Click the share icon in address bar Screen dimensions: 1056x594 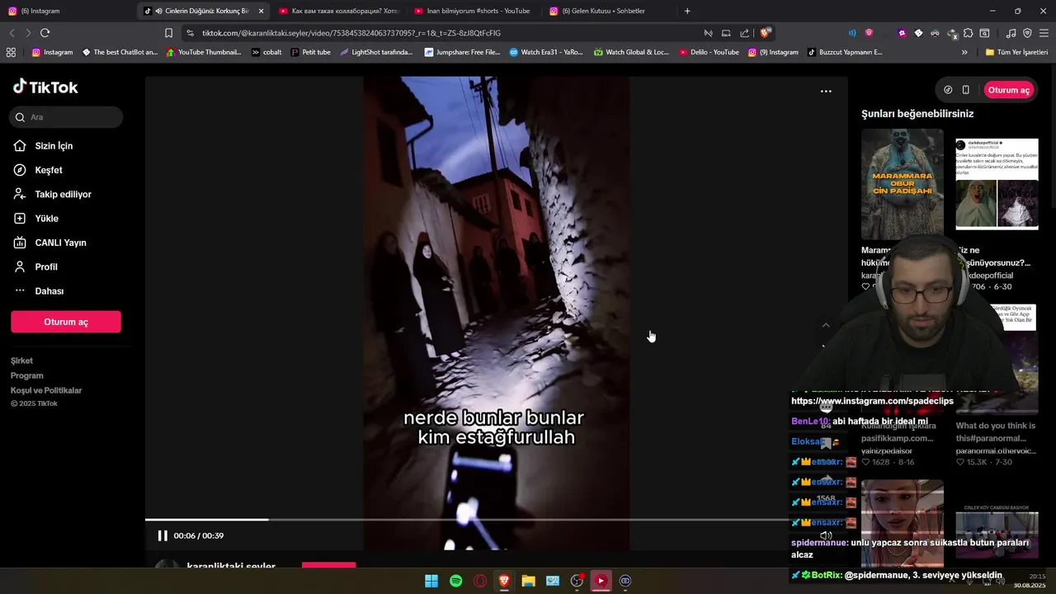[744, 33]
